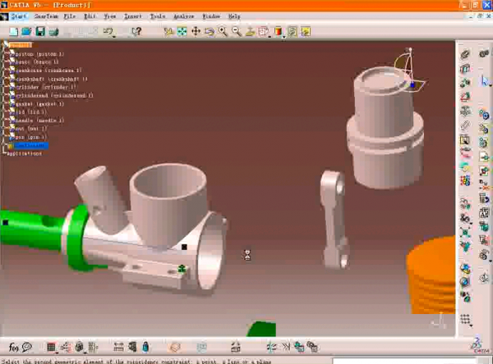Click the Fit All In icon
The height and width of the screenshot is (364, 493).
[x=182, y=31]
